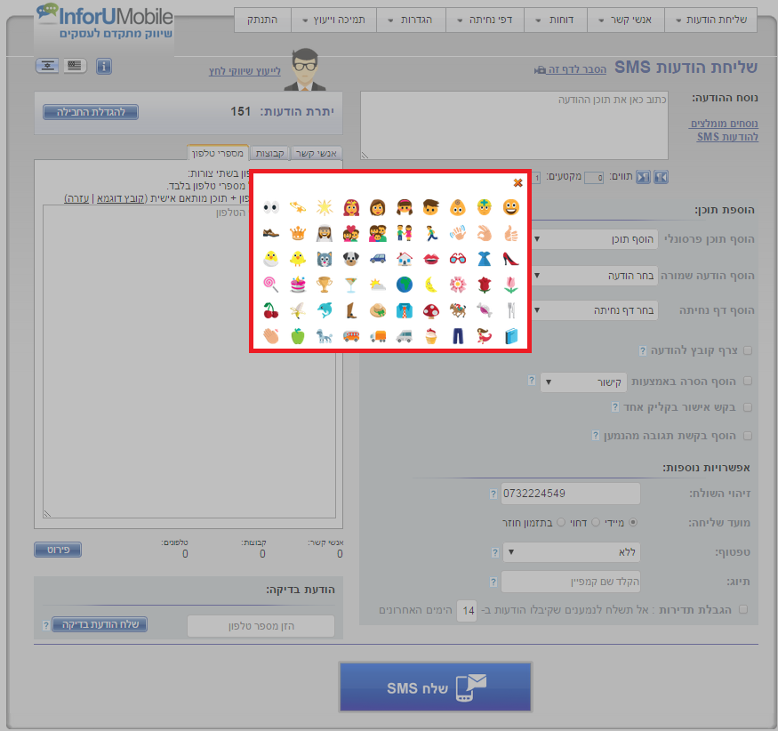Image resolution: width=778 pixels, height=731 pixels.
Task: Pick the gold trophy emoji
Action: point(325,285)
